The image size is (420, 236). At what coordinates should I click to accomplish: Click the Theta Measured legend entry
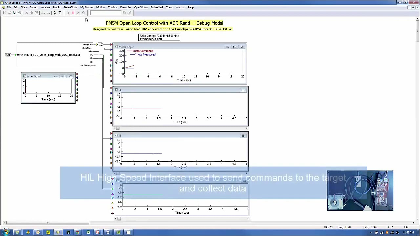pos(145,55)
